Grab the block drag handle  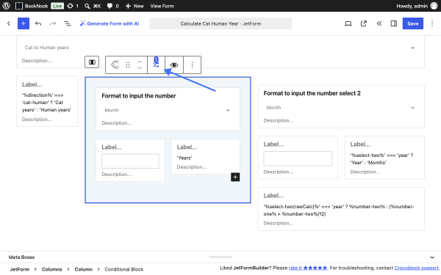coord(128,65)
